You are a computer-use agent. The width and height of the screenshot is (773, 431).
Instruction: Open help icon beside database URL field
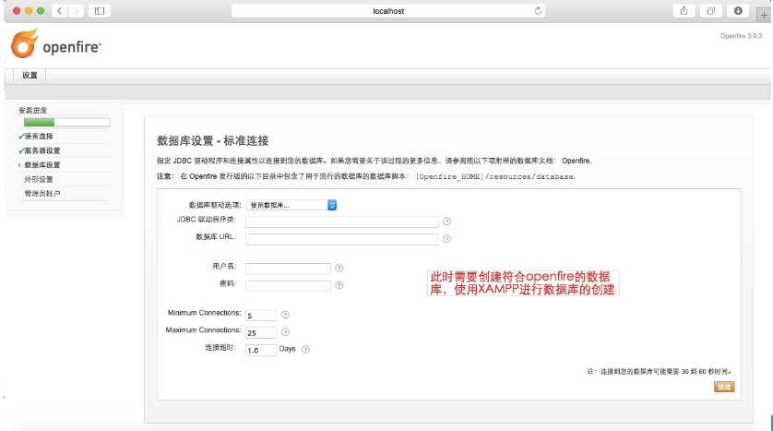446,239
